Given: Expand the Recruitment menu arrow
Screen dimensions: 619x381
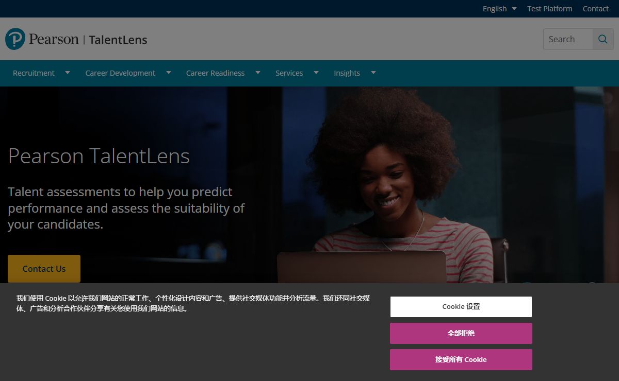Looking at the screenshot, I should [x=67, y=73].
